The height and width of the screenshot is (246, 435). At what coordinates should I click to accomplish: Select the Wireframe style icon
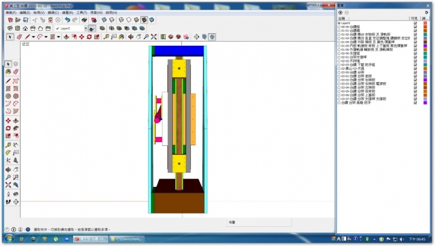tap(121, 20)
